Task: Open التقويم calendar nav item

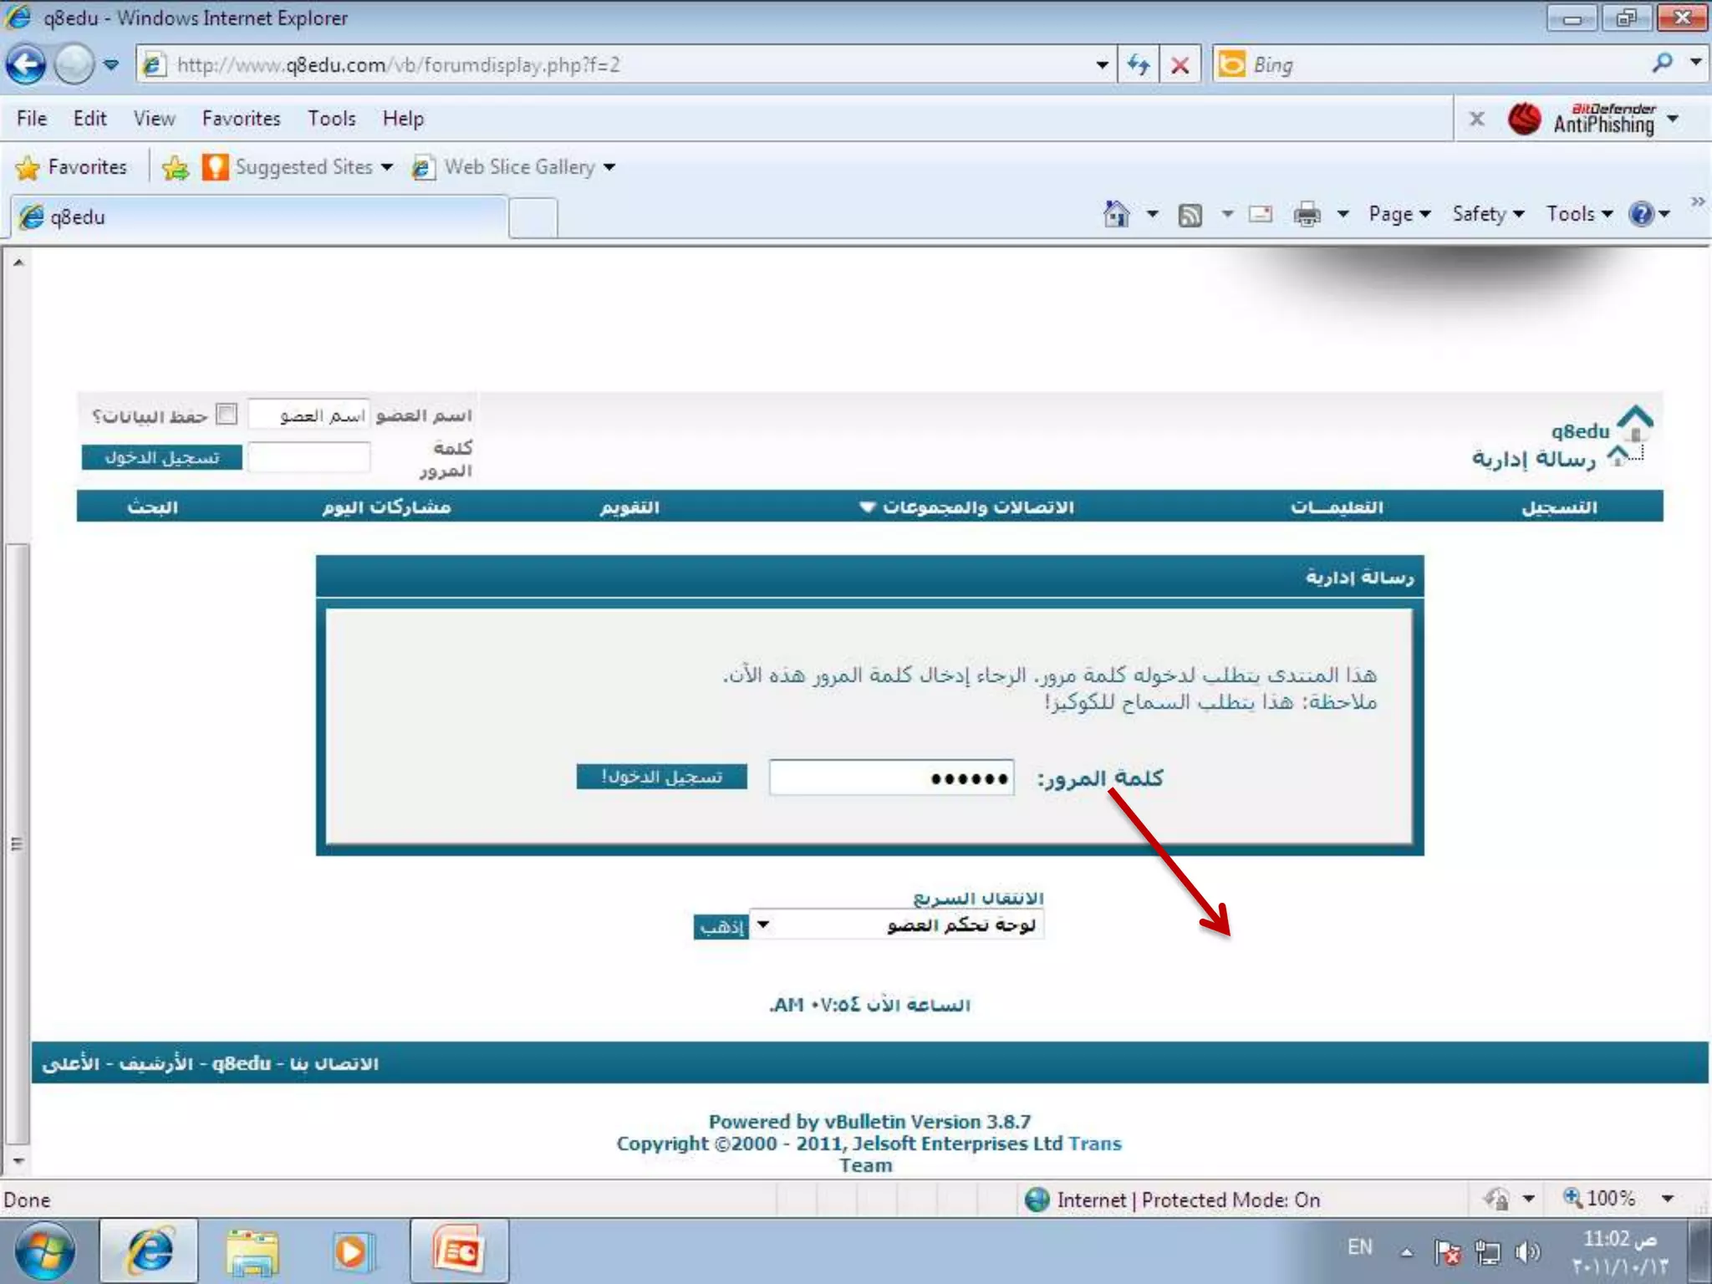Action: pos(629,507)
